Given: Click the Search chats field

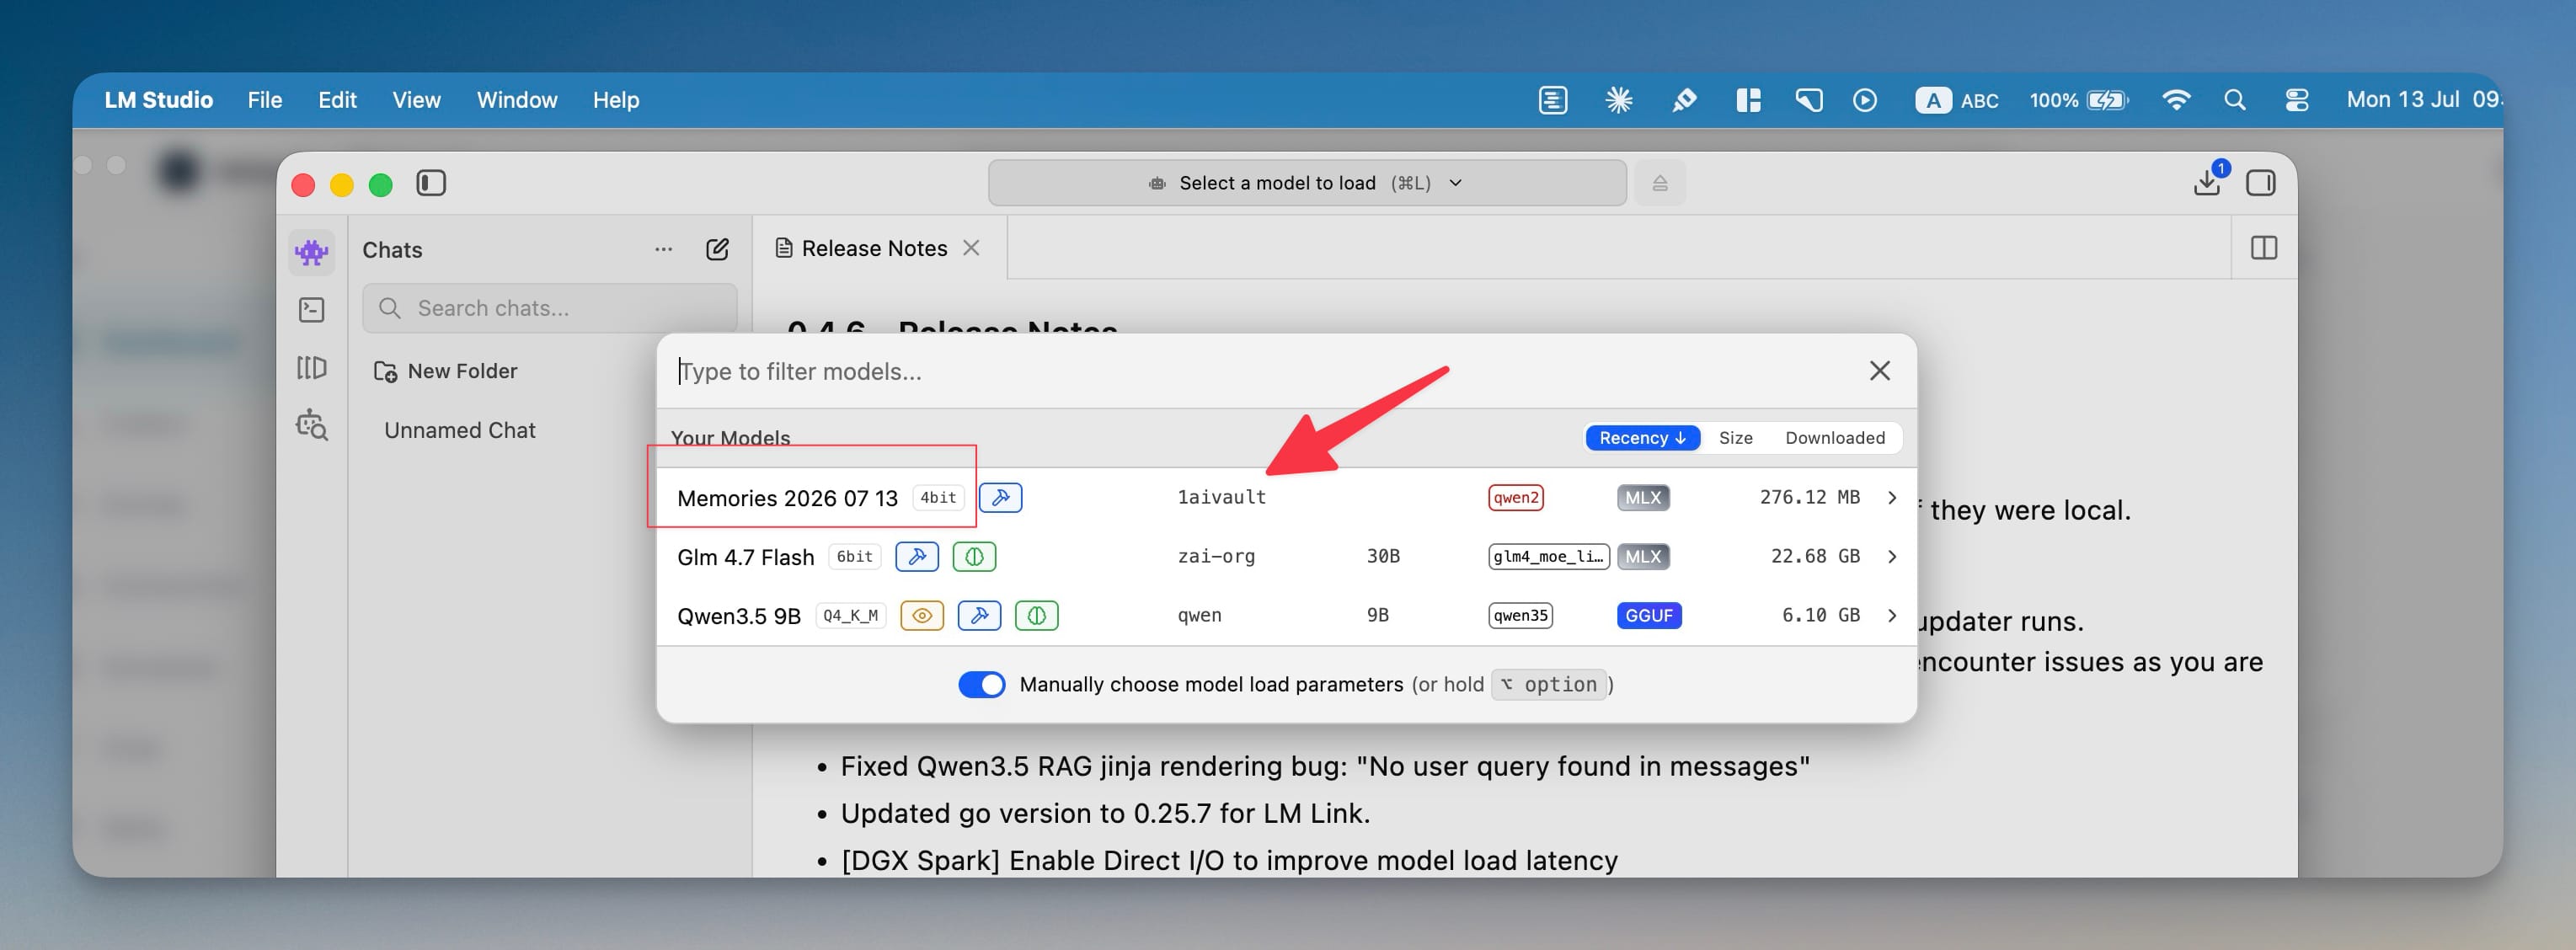Looking at the screenshot, I should tap(549, 308).
